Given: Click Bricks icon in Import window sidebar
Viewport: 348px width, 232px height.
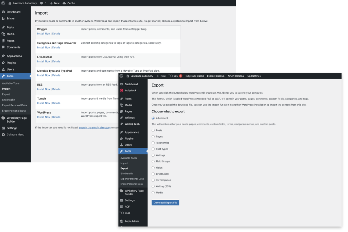Looking at the screenshot, I should [3, 18].
